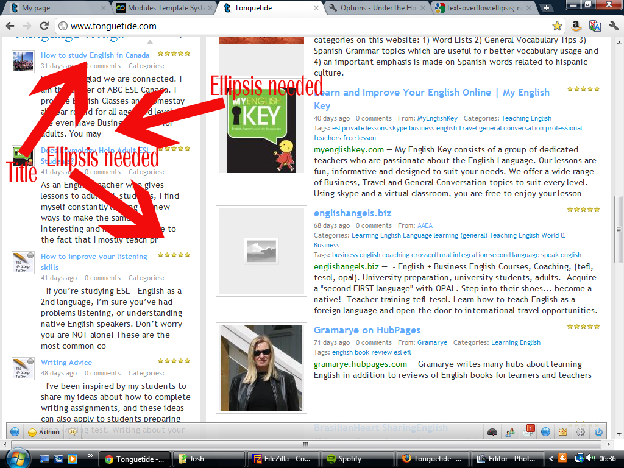Click Switch between windows quick launch icon
The image size is (624, 468).
tap(58, 459)
